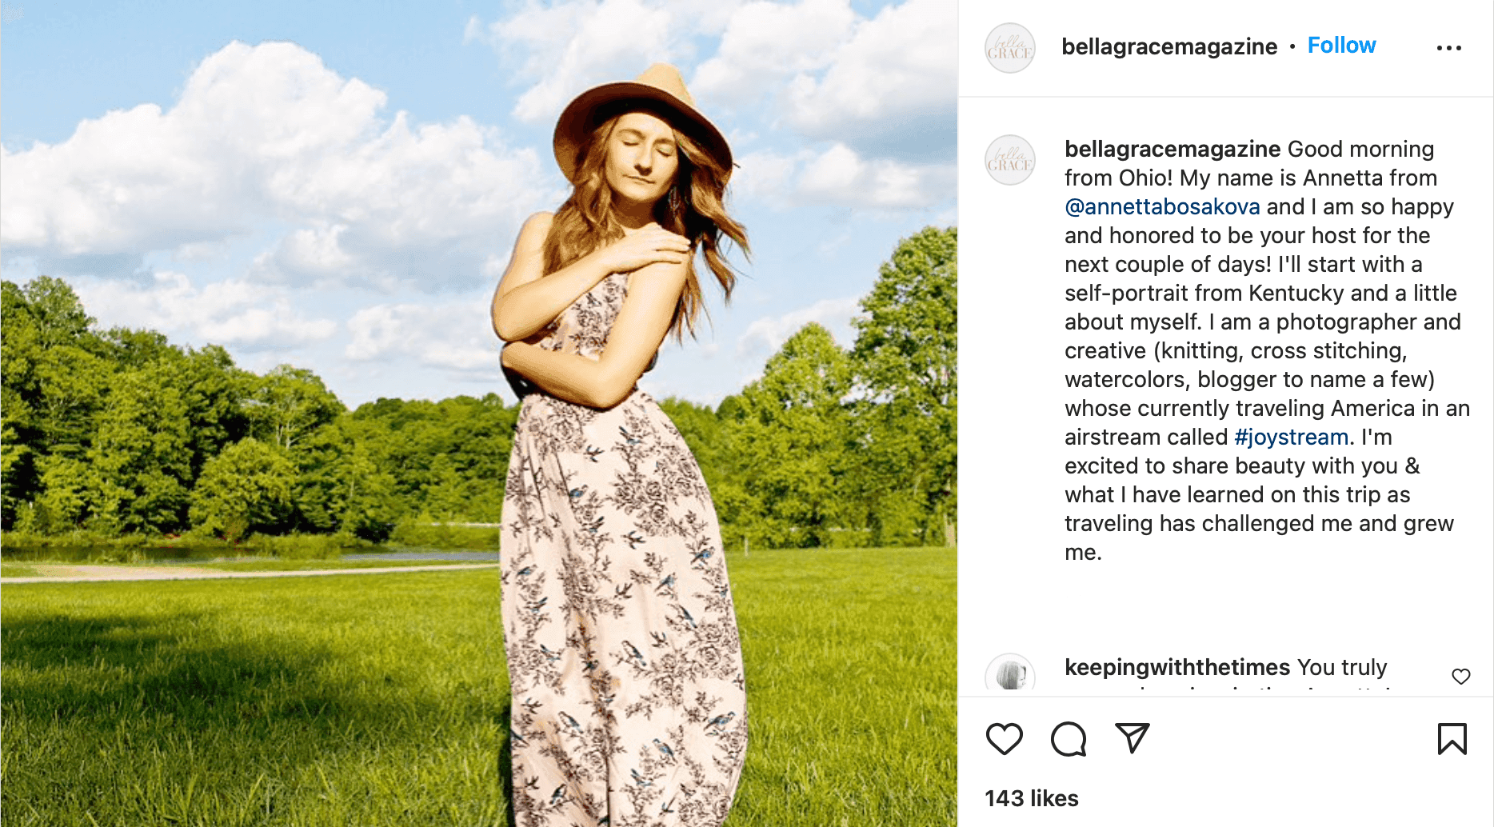Click bellagracemagazine username in the header

(1169, 46)
